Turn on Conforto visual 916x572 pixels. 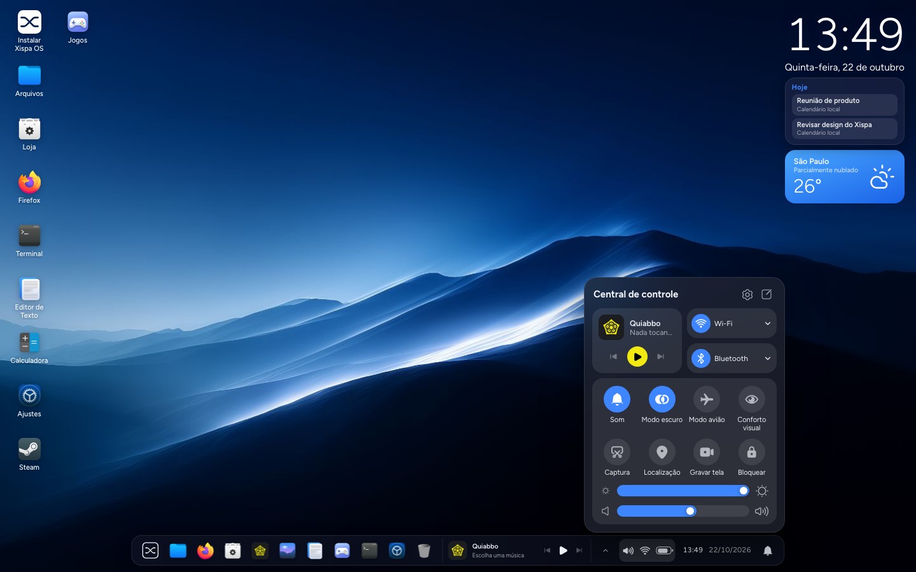(x=751, y=399)
